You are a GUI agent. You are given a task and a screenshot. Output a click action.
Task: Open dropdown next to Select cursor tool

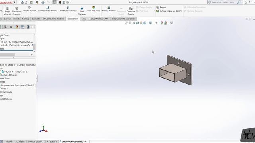(57, 2)
